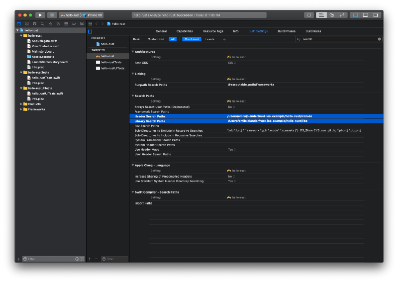This screenshot has height=282, width=398.
Task: Show the Assistant editor
Action: pyautogui.click(x=332, y=15)
